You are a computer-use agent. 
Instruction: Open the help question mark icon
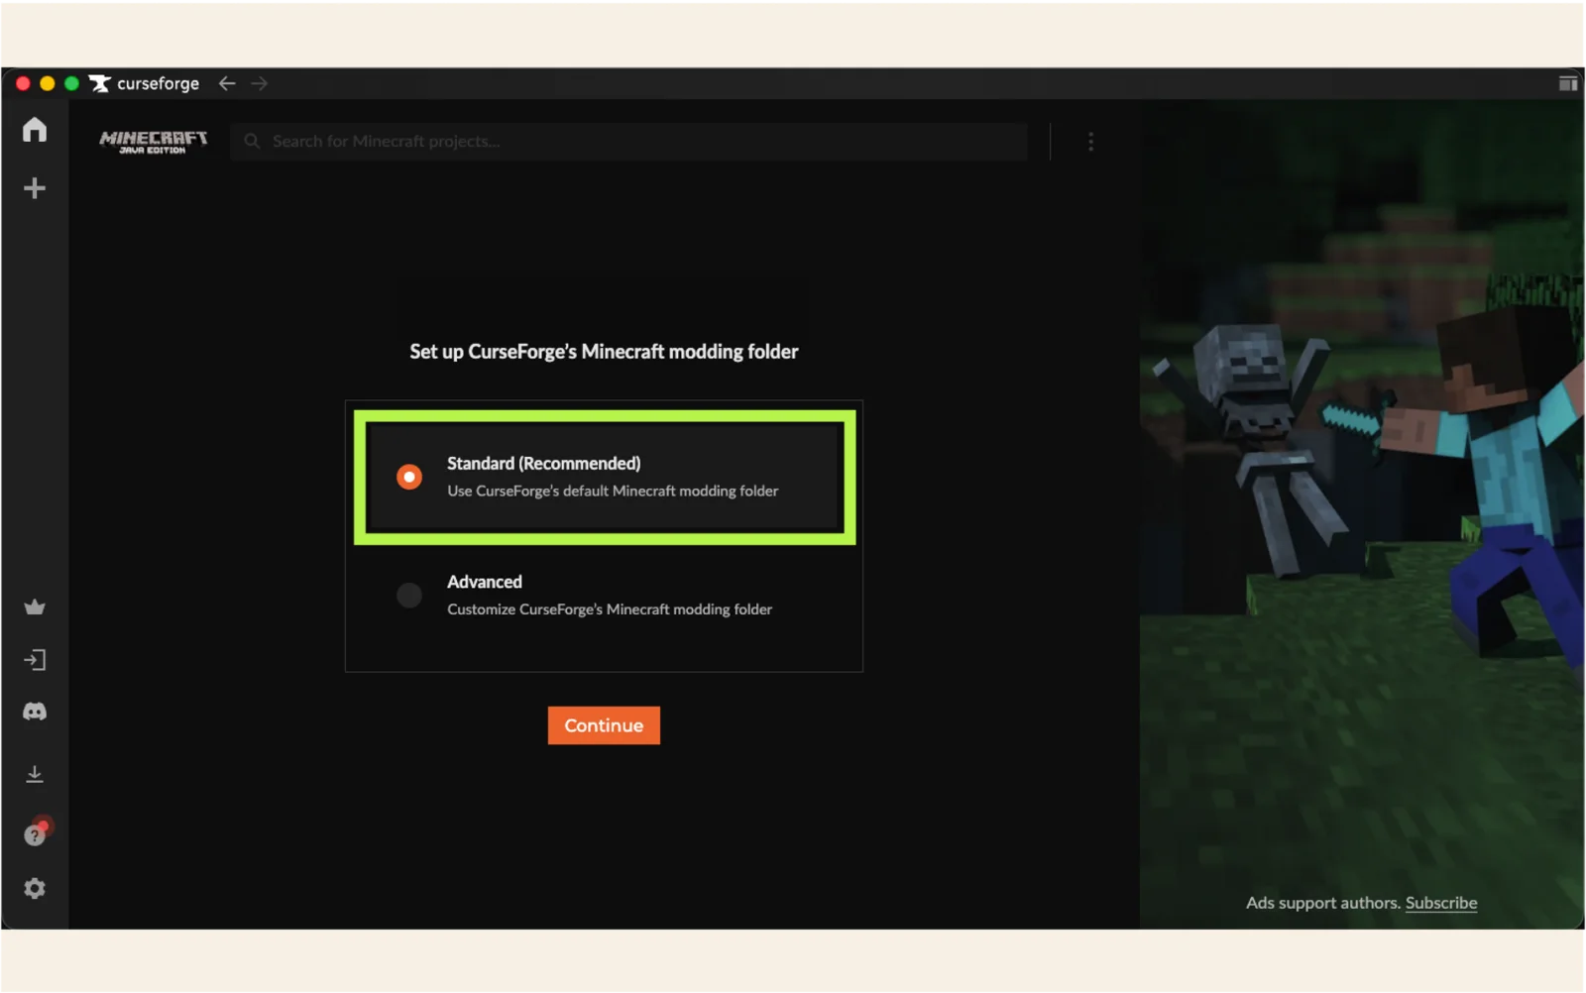36,833
